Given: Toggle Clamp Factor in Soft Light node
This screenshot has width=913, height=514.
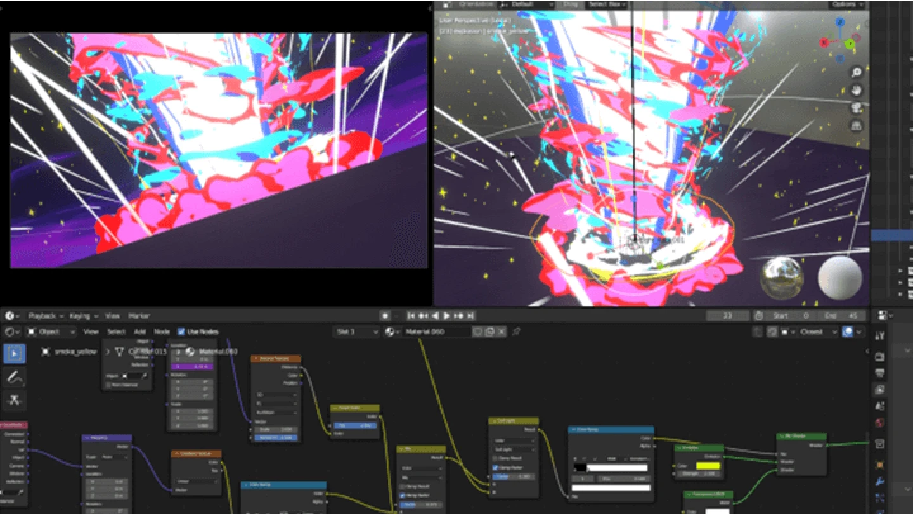Looking at the screenshot, I should coord(495,468).
